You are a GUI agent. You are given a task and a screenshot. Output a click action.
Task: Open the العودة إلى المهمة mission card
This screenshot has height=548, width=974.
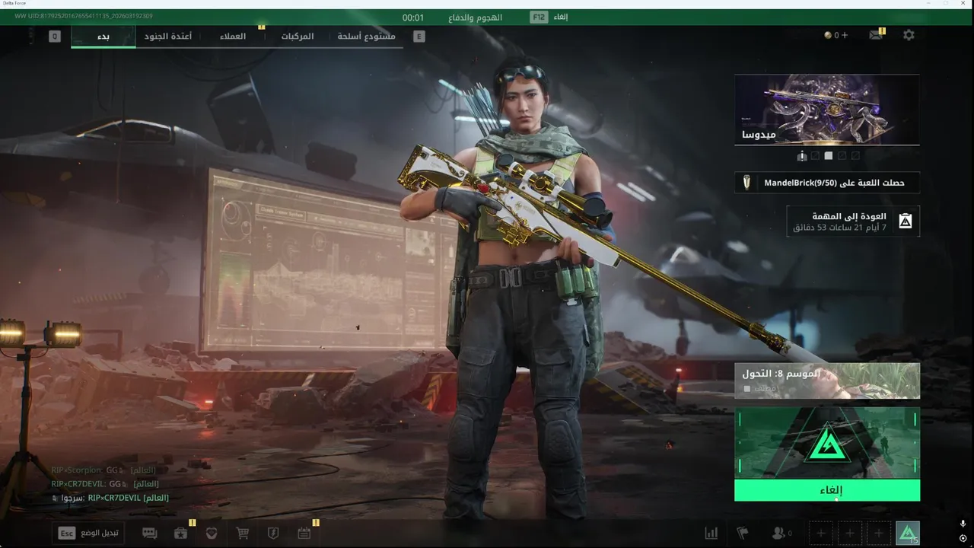[853, 221]
